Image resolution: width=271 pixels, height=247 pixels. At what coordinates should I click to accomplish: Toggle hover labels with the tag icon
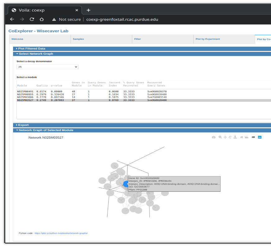coord(253,137)
